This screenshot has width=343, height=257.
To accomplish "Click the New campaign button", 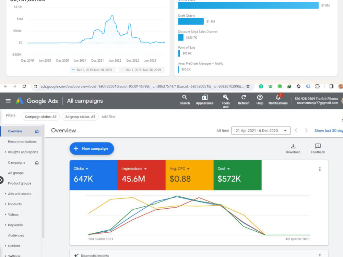I will tap(92, 149).
